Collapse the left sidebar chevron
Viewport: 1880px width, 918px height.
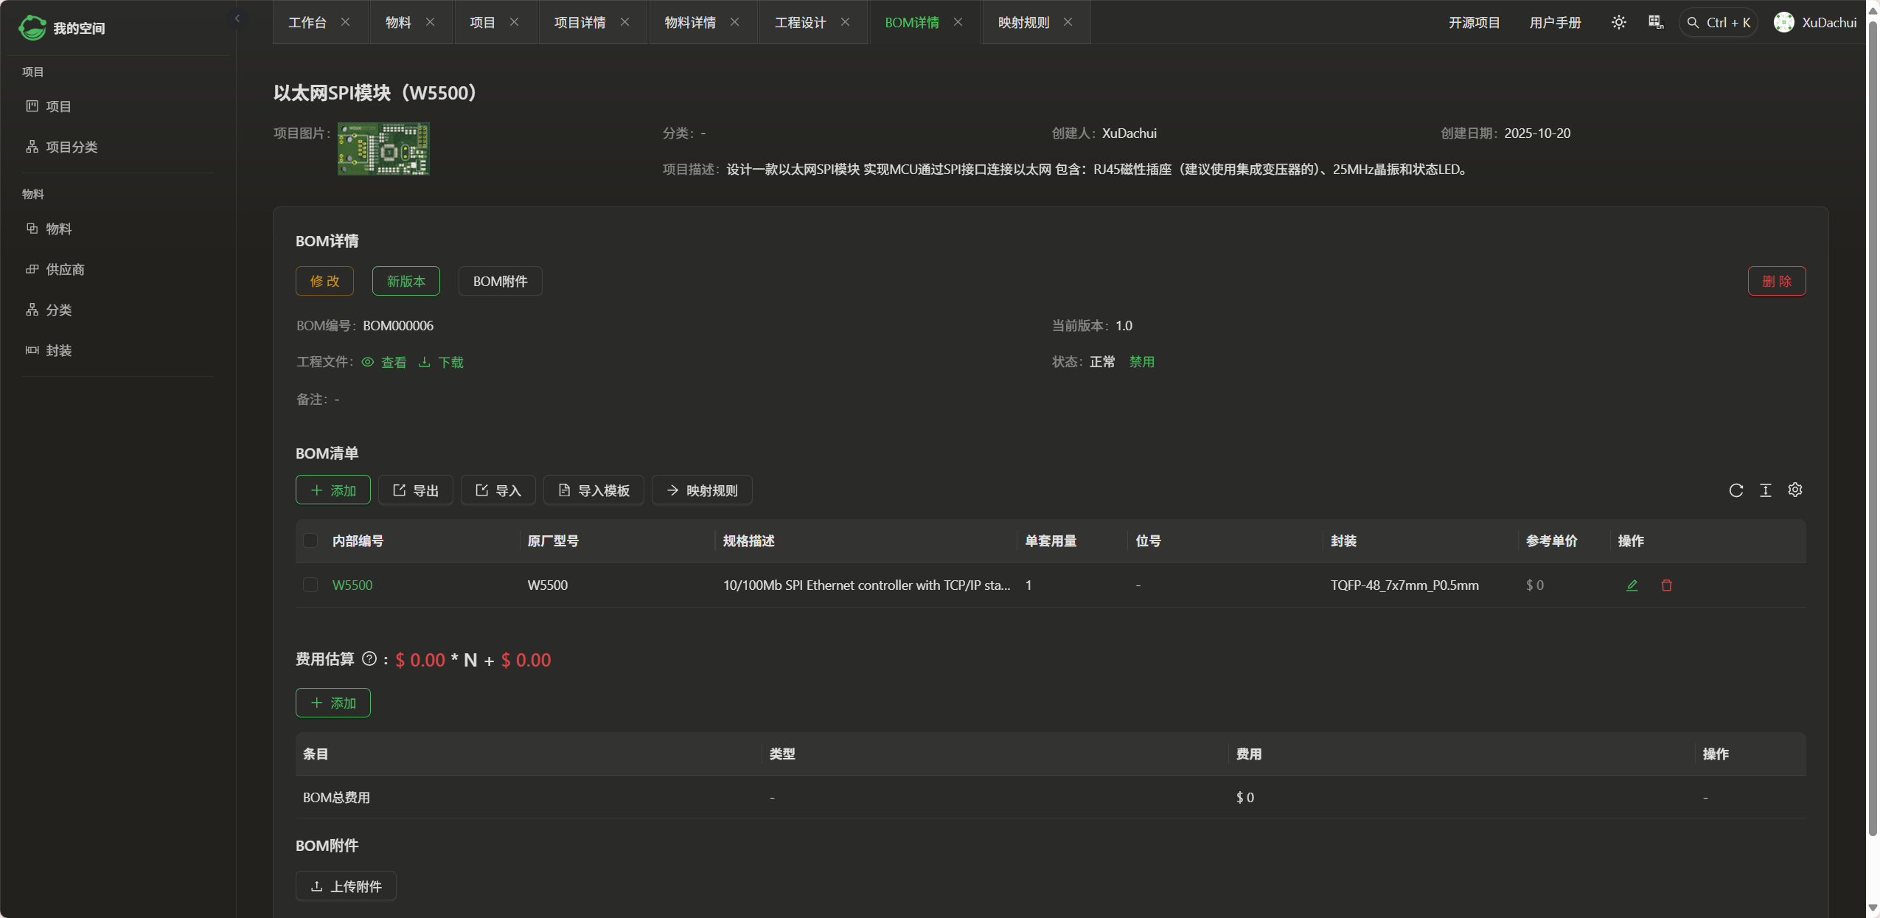[x=237, y=18]
